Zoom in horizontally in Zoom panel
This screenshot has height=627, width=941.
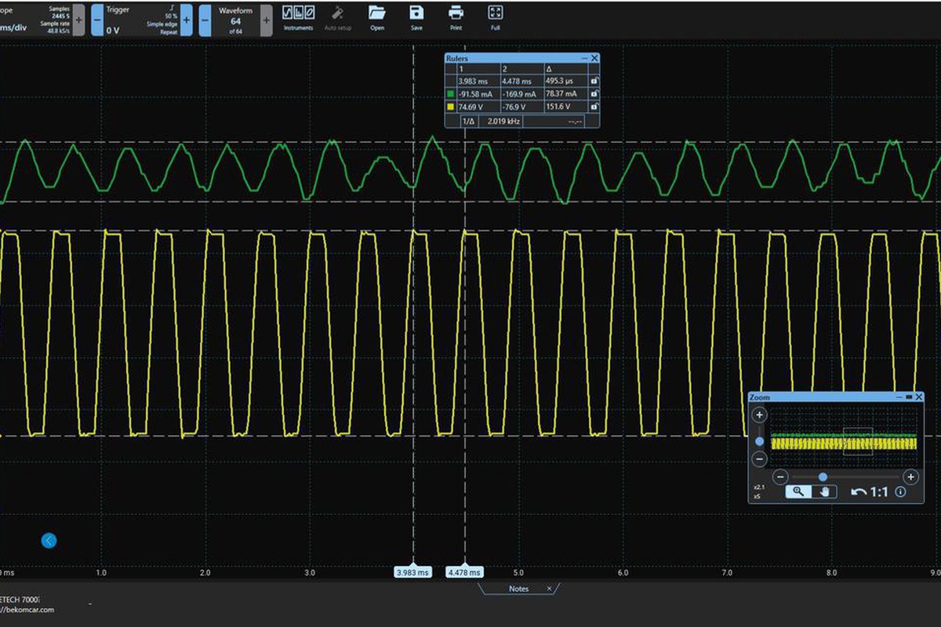910,477
